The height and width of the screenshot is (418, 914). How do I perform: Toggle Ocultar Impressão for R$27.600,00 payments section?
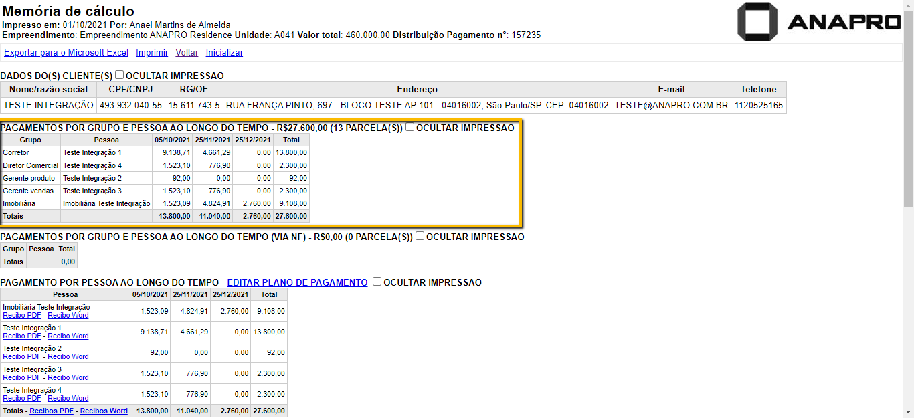pos(410,127)
